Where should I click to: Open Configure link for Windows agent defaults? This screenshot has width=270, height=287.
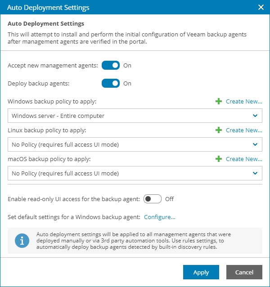pyautogui.click(x=159, y=217)
